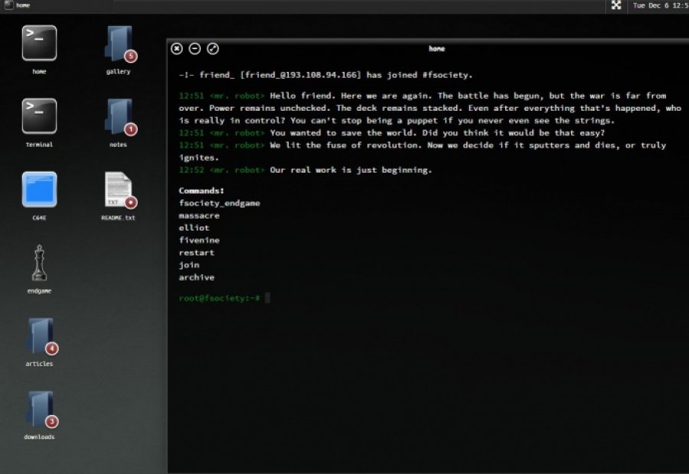Click the massacre command

tap(199, 216)
